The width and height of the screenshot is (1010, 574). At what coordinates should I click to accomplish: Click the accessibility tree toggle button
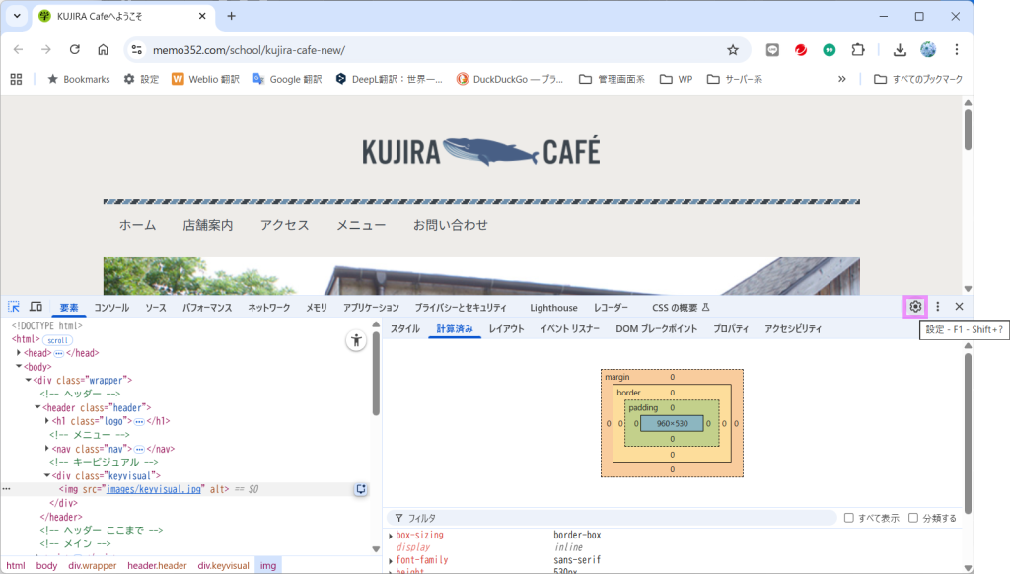coord(357,340)
